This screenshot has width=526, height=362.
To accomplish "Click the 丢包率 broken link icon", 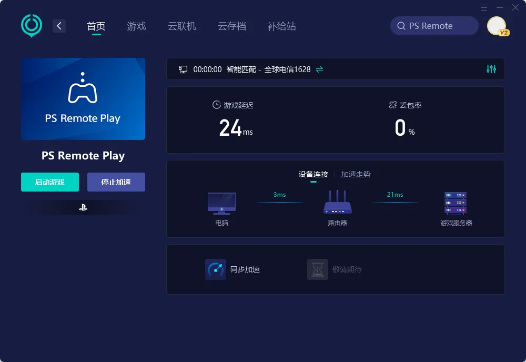I will [393, 105].
